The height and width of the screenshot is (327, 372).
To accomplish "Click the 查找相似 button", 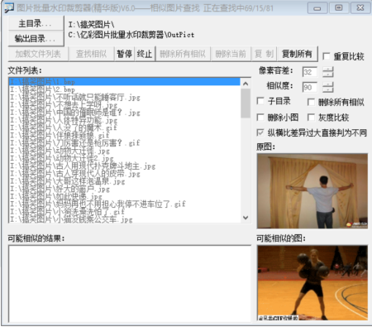I will tap(91, 54).
